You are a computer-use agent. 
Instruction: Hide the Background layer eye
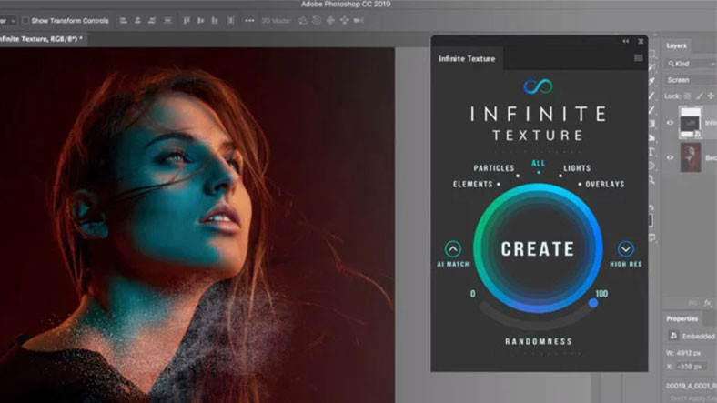[670, 157]
